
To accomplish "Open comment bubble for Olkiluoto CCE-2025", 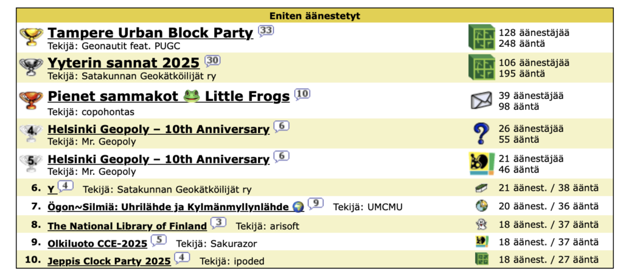I will (x=158, y=240).
